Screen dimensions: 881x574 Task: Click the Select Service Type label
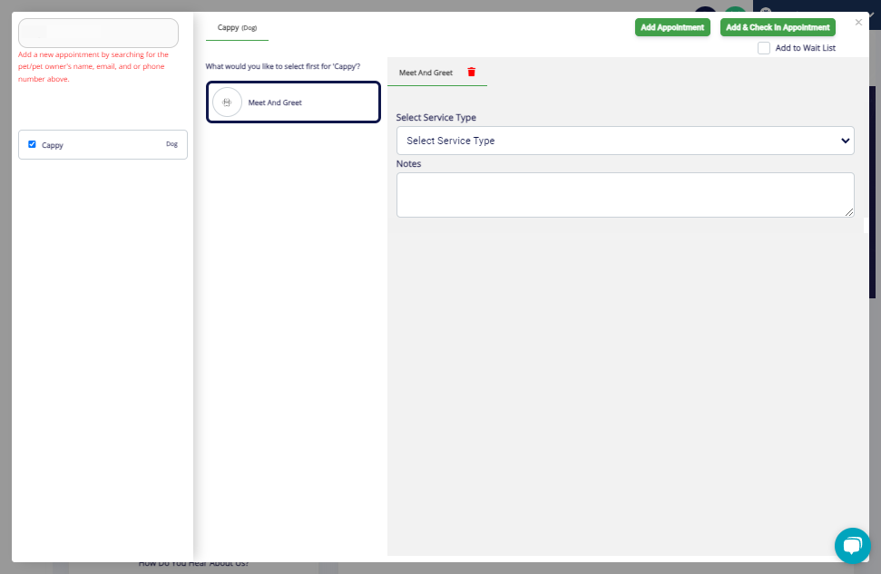coord(436,117)
